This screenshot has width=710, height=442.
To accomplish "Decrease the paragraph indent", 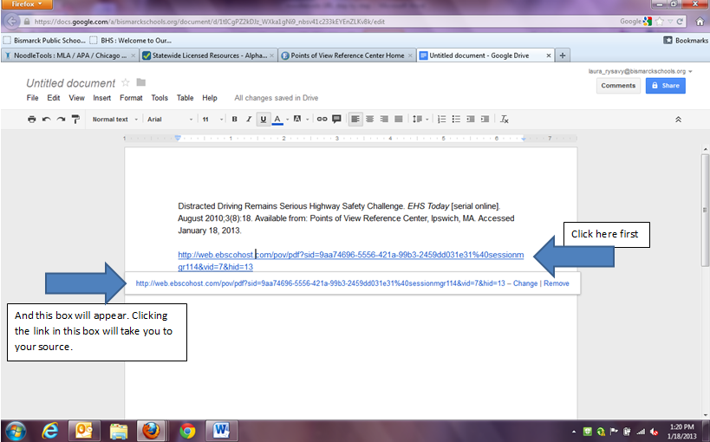I will (471, 119).
